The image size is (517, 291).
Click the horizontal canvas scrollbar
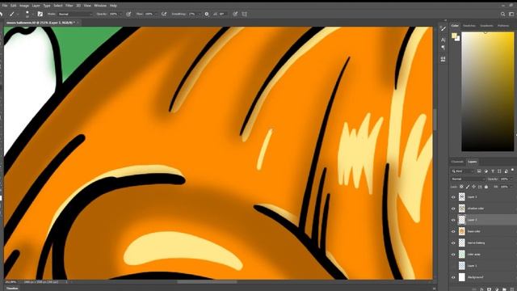(x=207, y=282)
